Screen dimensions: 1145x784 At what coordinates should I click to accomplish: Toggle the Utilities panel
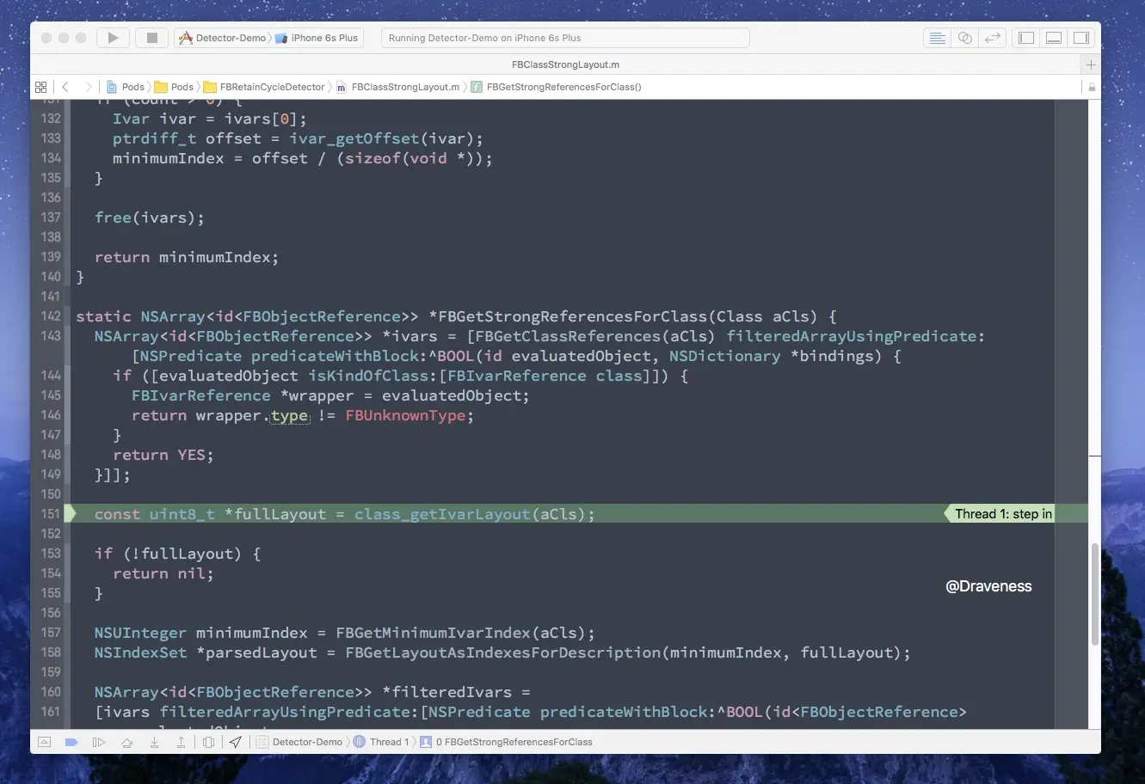[1081, 38]
